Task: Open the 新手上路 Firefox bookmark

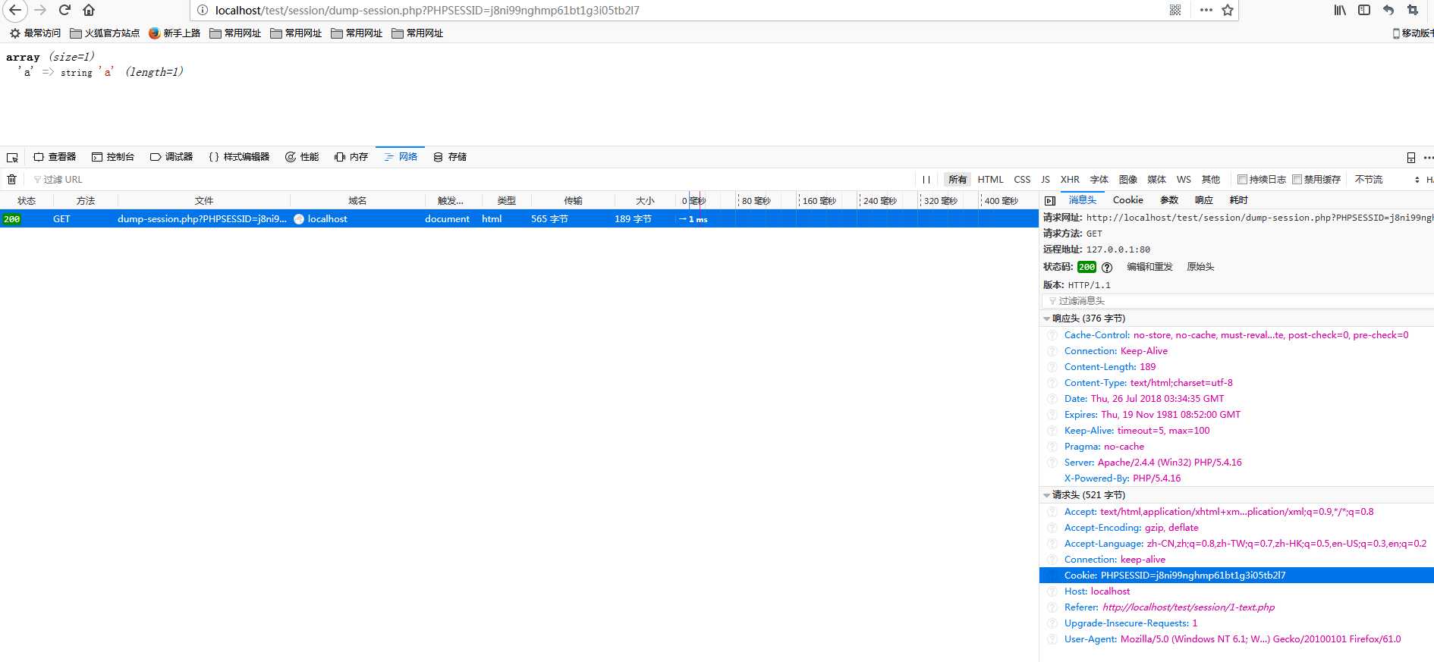Action: click(175, 33)
